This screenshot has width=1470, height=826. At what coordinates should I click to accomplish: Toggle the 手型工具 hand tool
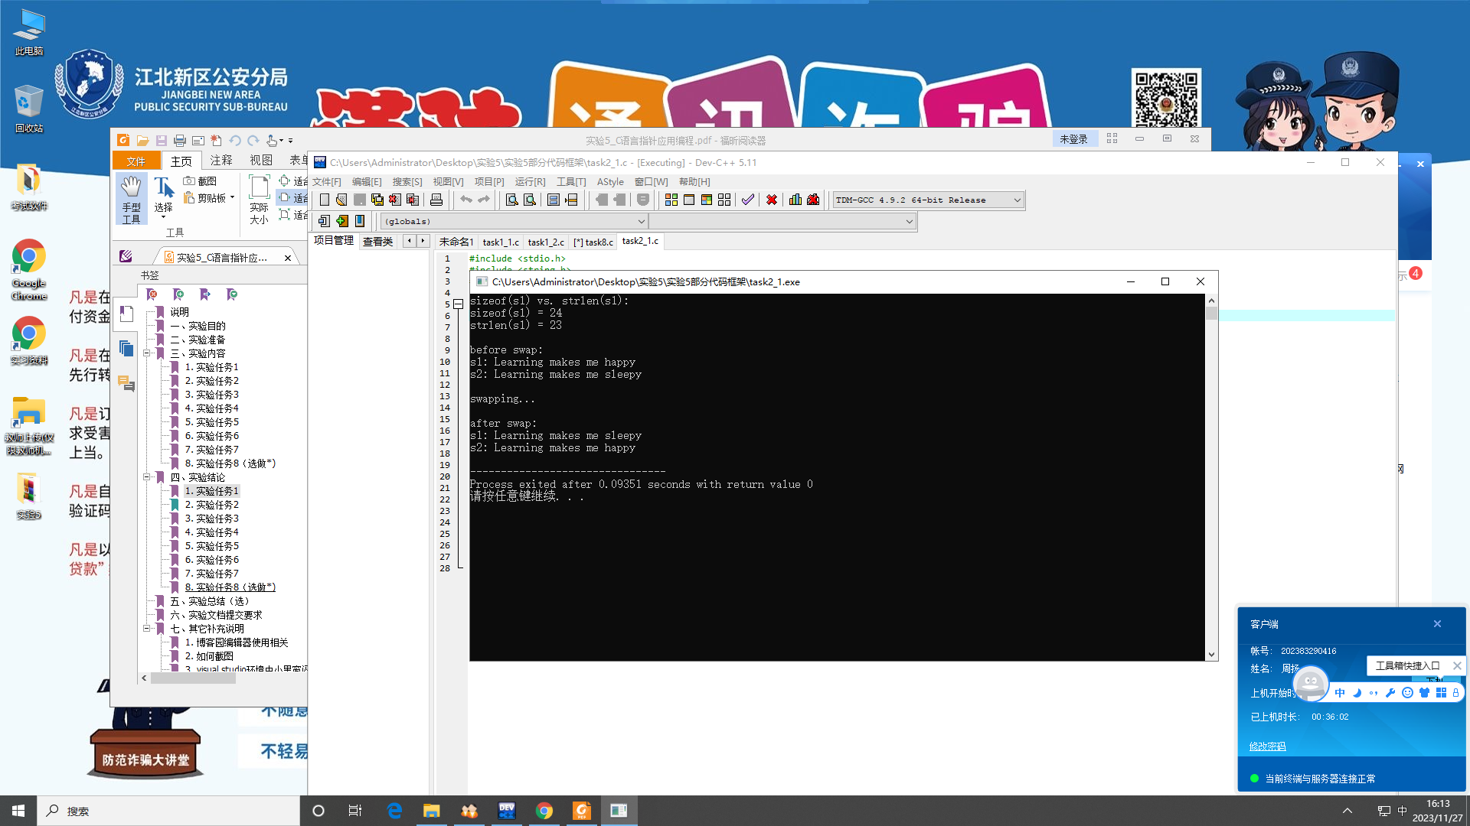coord(131,199)
